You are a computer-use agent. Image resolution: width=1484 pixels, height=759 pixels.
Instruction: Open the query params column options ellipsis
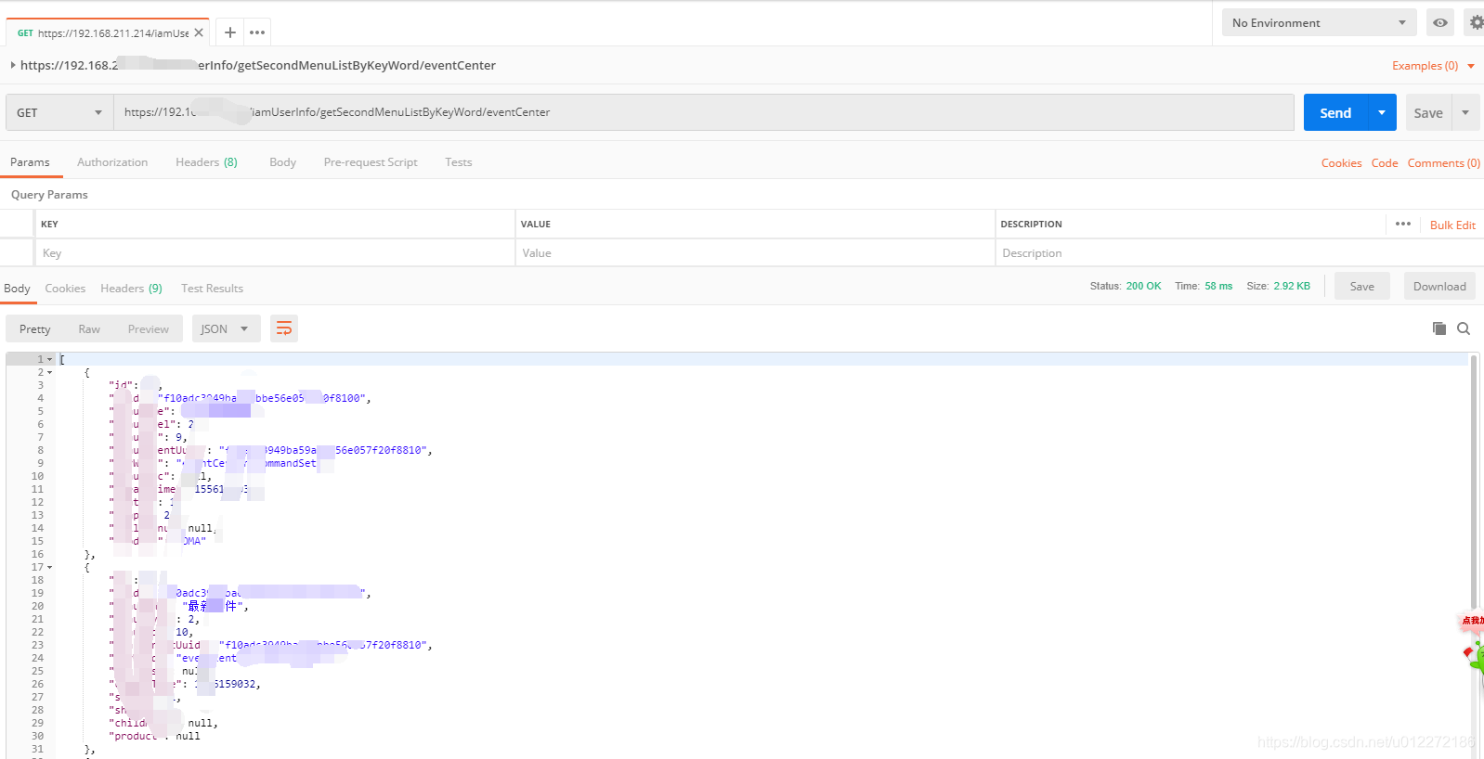tap(1402, 224)
